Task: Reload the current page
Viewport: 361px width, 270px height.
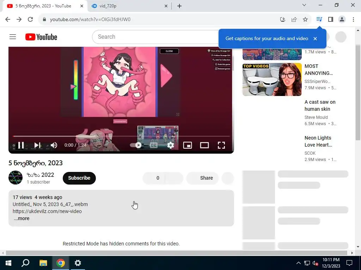Action: point(30,19)
